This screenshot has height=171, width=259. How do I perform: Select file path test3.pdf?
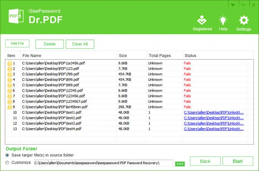[51, 123]
